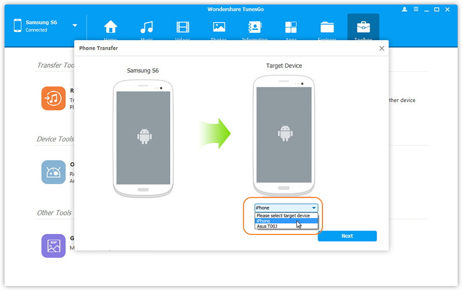This screenshot has height=291, width=463.
Task: Open the Information contacts icon
Action: point(255,27)
